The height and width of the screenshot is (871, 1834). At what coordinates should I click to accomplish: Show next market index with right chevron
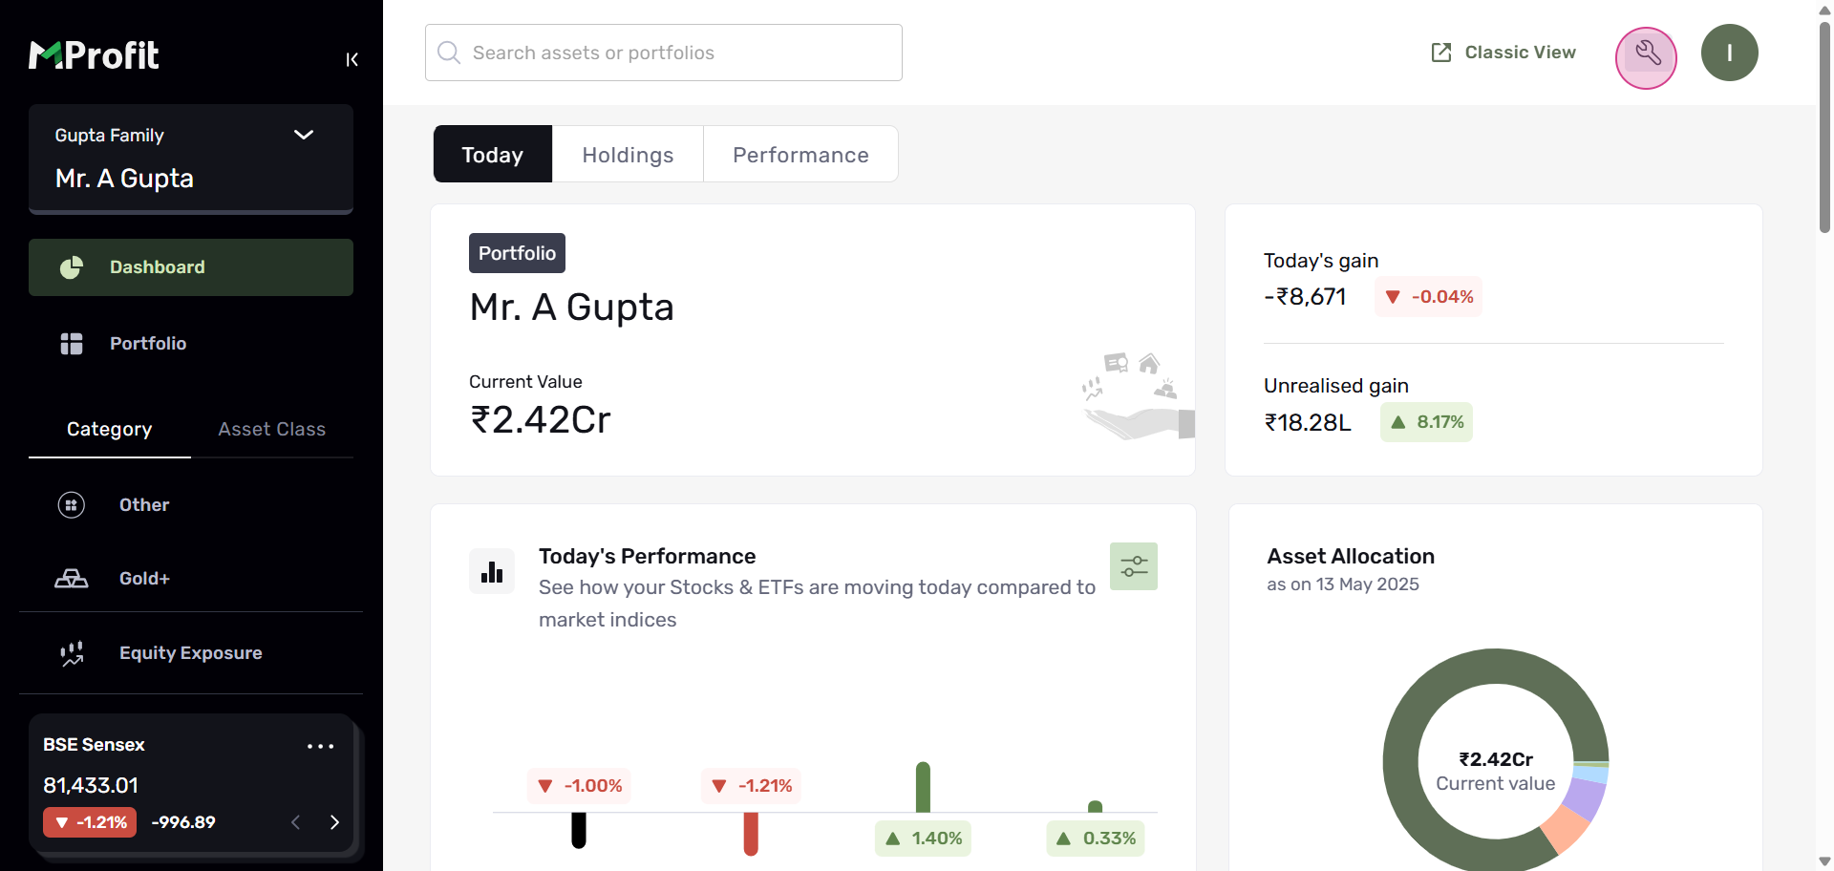[x=334, y=822]
